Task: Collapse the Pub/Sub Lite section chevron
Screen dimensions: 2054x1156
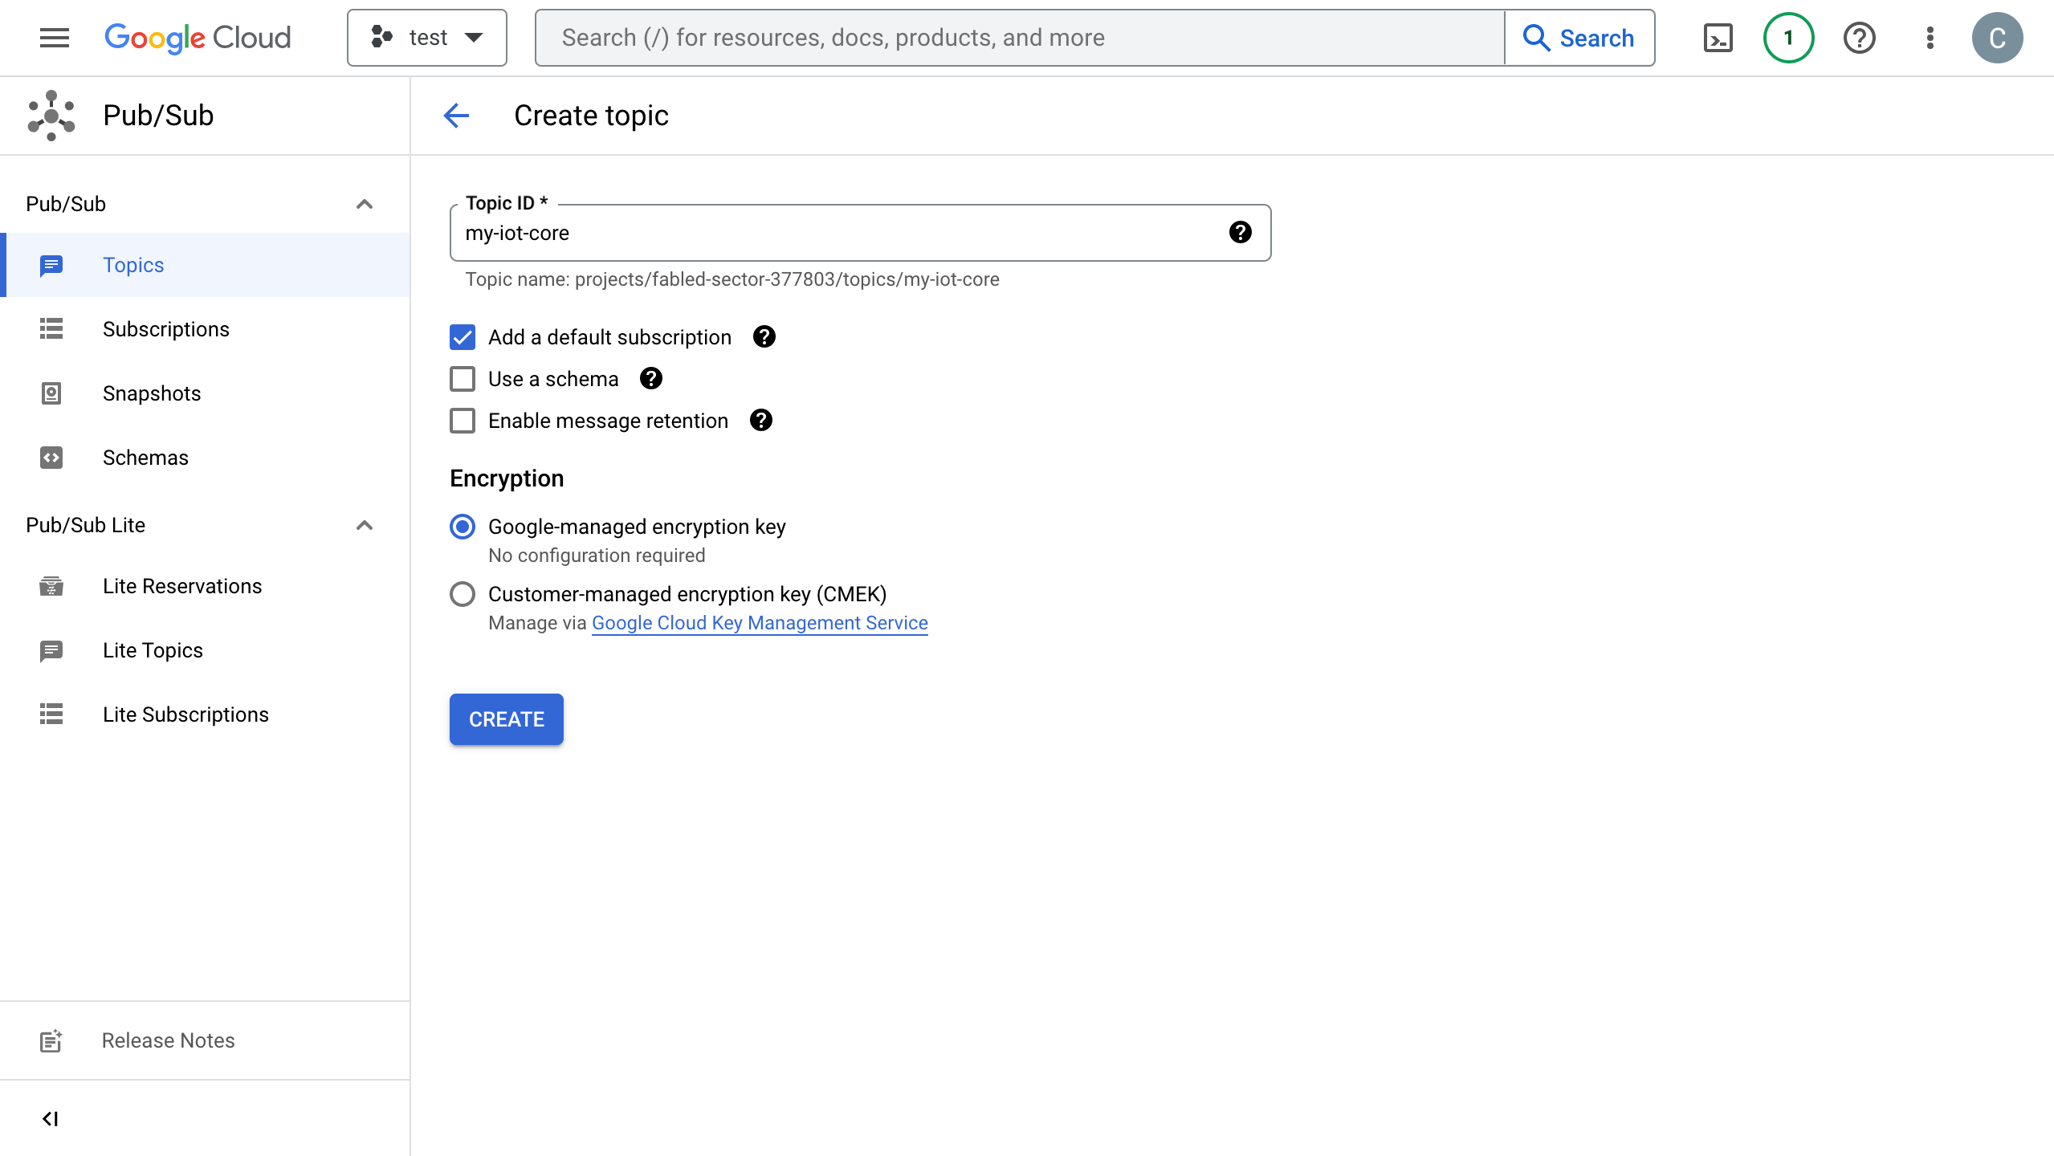Action: [364, 525]
